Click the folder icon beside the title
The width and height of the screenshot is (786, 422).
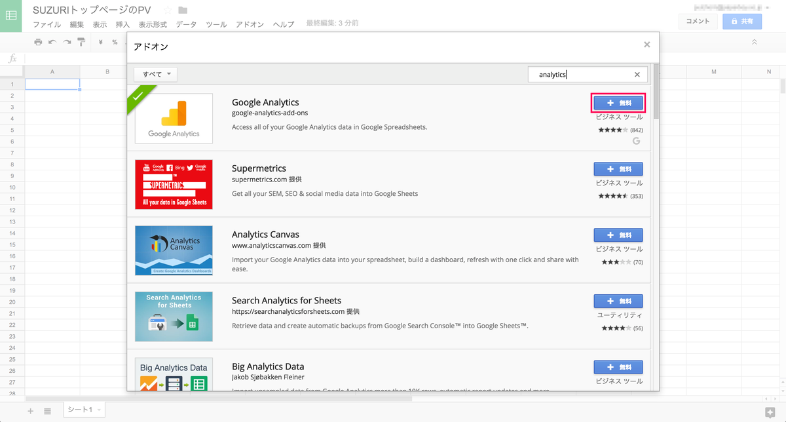tap(183, 10)
